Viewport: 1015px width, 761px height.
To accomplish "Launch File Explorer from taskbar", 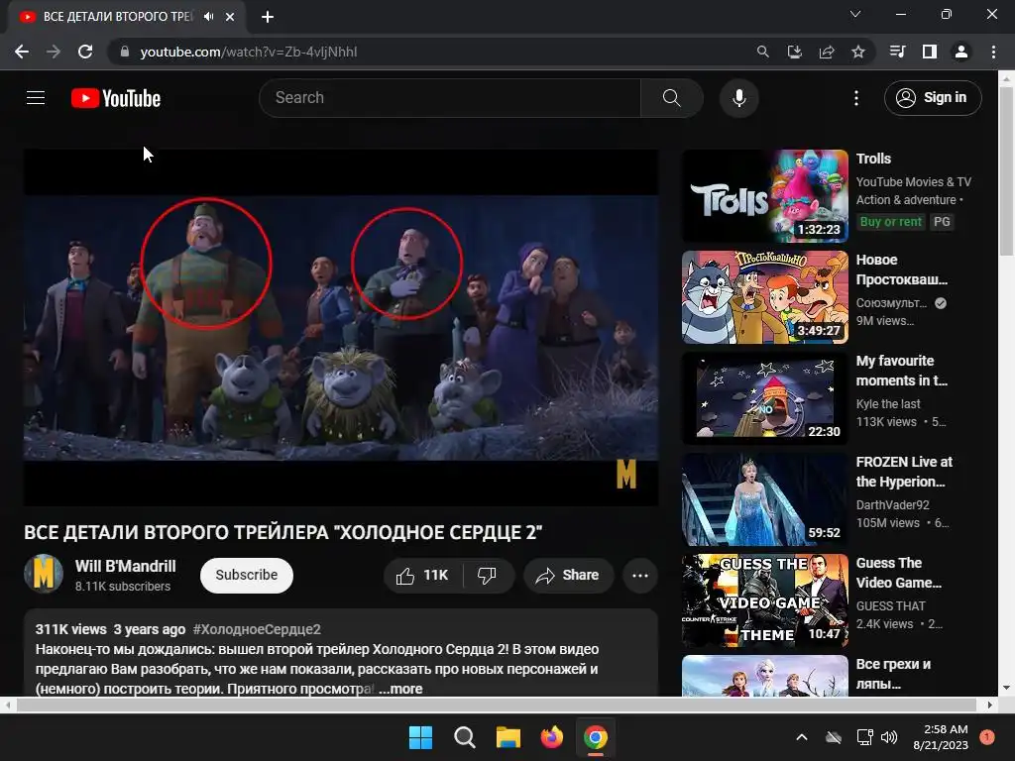I will click(508, 737).
